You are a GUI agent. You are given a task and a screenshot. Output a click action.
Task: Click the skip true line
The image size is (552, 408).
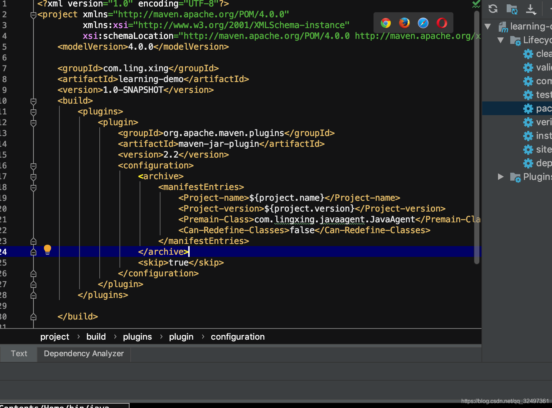click(x=181, y=263)
